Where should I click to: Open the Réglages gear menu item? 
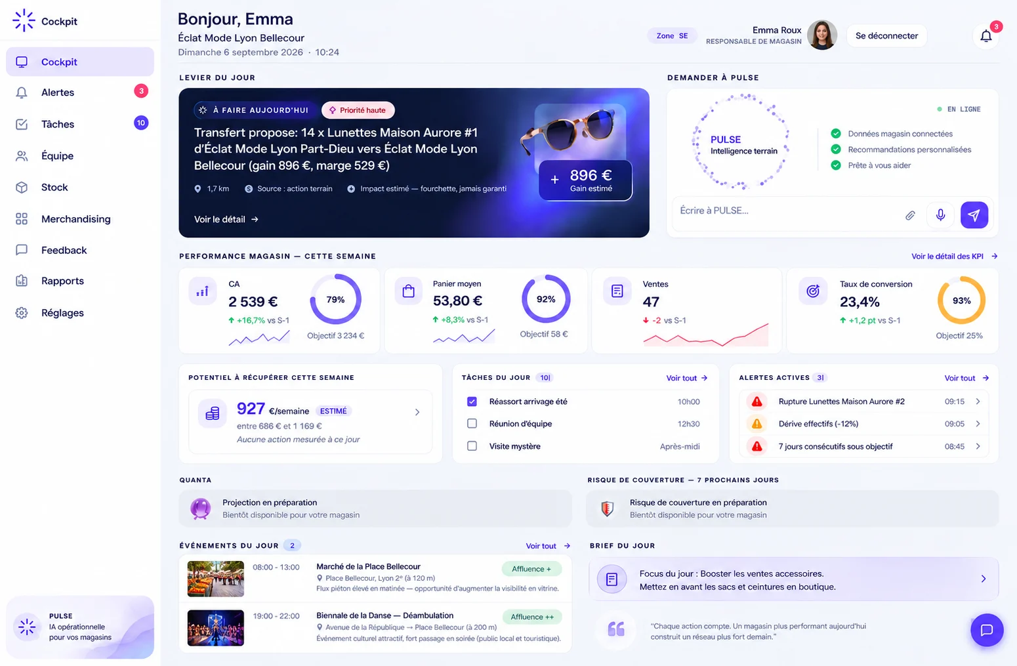[80, 313]
